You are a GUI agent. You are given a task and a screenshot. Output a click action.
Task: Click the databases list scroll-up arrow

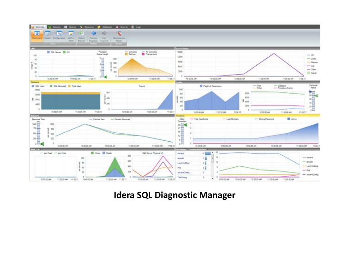point(212,153)
